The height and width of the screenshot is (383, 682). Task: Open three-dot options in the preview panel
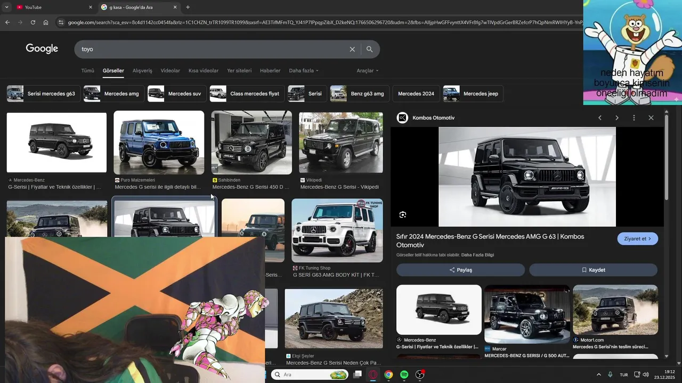click(x=634, y=118)
